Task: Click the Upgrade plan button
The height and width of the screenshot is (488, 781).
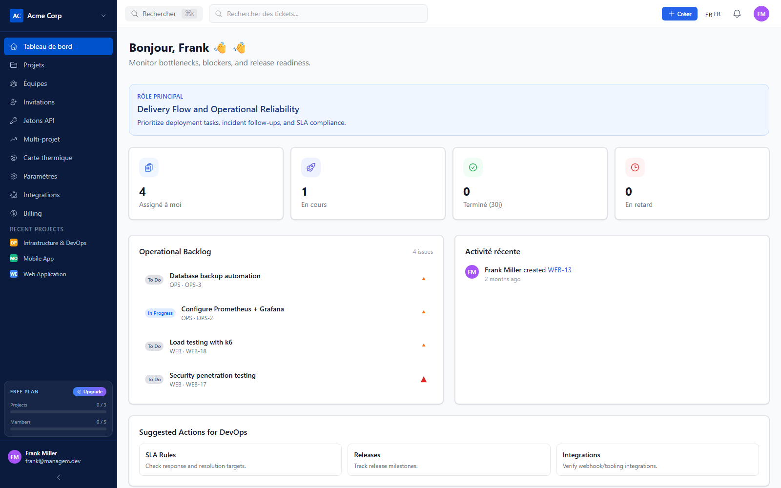Action: coord(89,391)
